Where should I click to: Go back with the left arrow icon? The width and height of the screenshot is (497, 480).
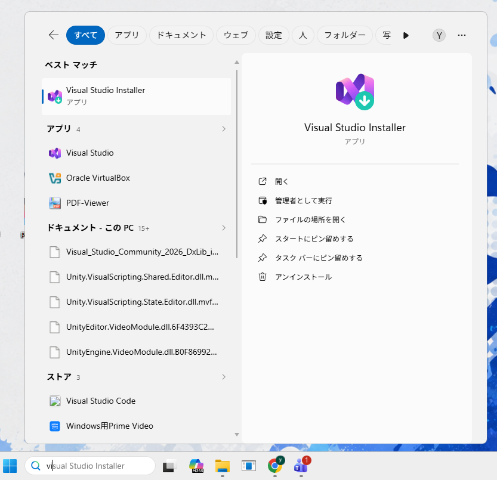[x=54, y=35]
